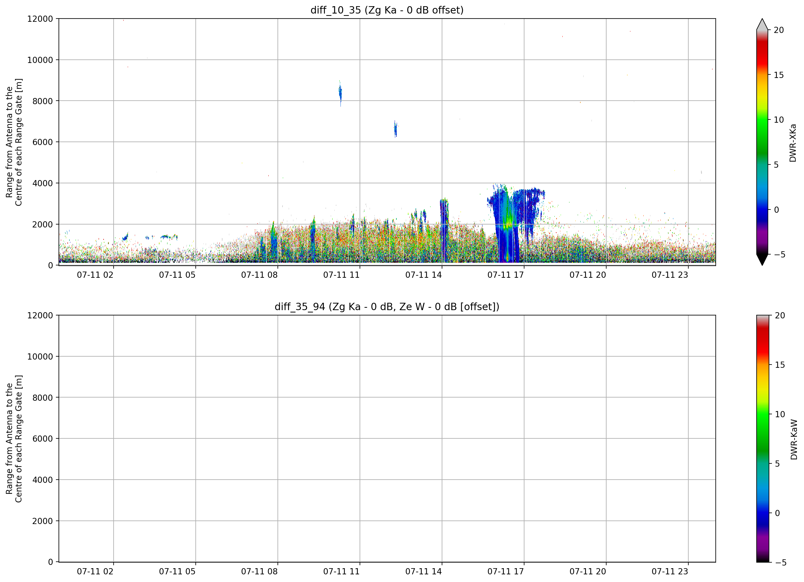Click the '07-11 08' time tick under the diff_35_94 plot
Viewport: 804px width, 582px height.
pos(259,572)
